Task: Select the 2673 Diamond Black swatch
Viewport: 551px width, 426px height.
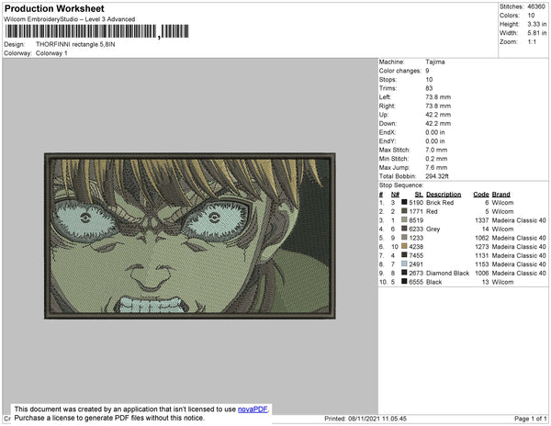Action: [x=404, y=273]
